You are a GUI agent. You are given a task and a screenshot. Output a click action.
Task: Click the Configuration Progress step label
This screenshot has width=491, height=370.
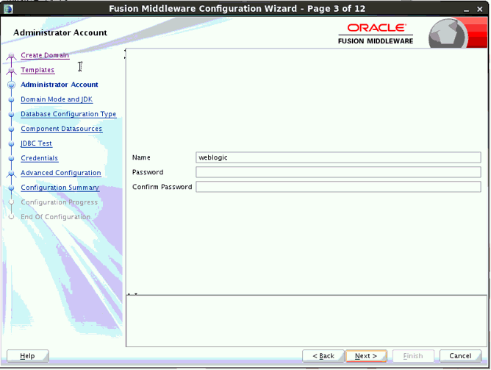tap(60, 202)
